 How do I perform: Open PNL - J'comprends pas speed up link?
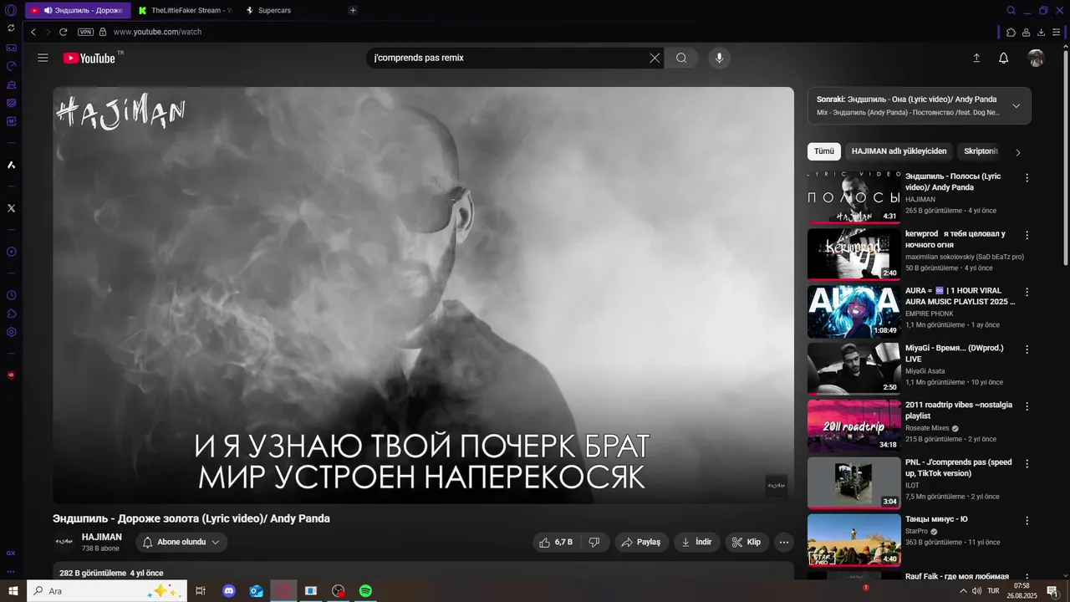click(958, 467)
